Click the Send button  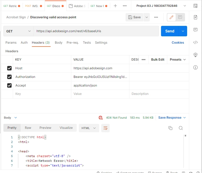(170, 31)
